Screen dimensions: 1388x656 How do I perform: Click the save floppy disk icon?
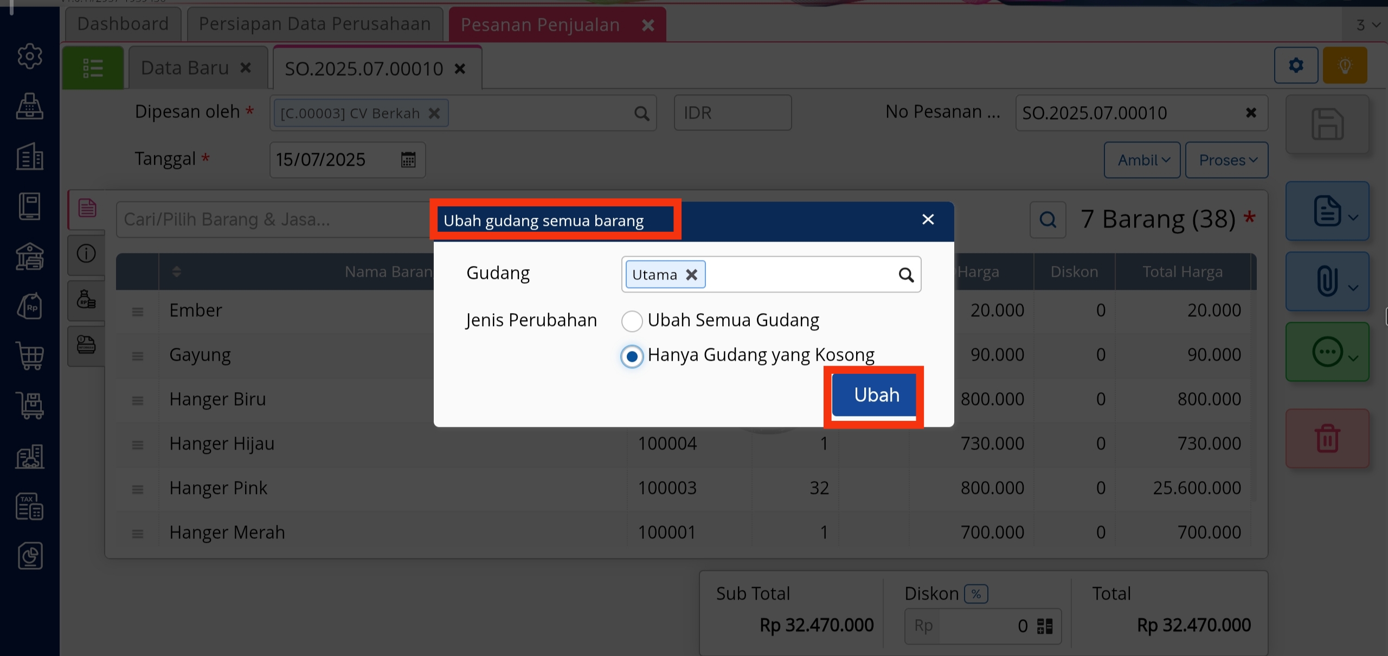[1327, 125]
